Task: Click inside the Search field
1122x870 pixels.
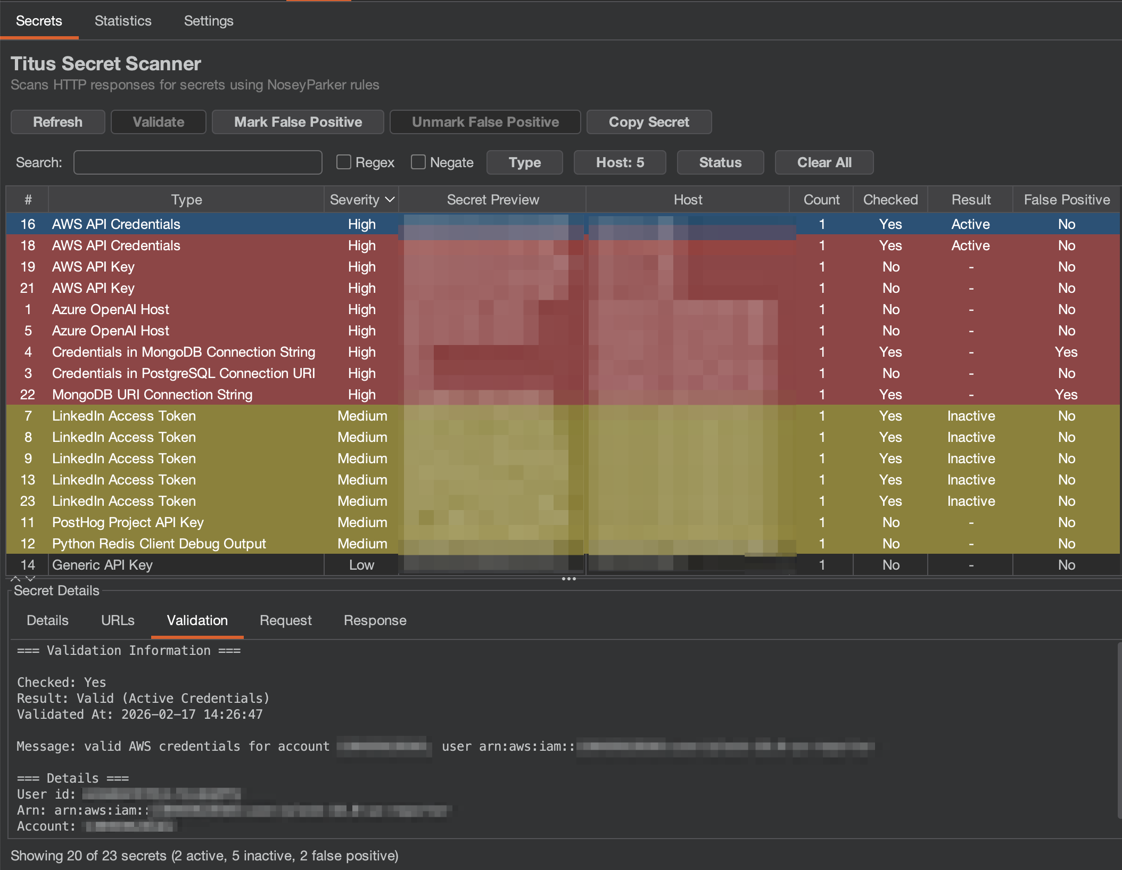Action: pos(197,162)
